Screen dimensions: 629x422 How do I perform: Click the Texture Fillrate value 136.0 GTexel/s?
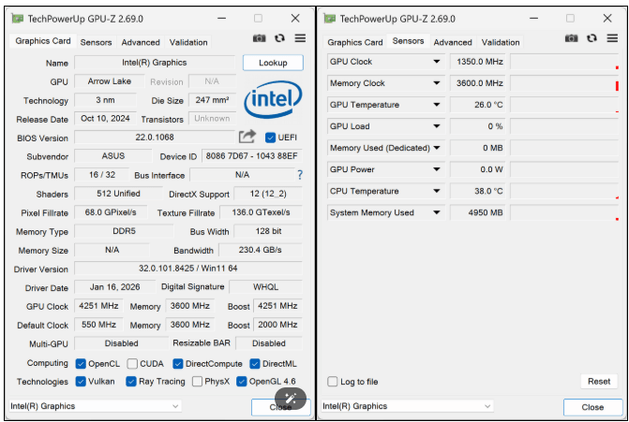(x=261, y=212)
